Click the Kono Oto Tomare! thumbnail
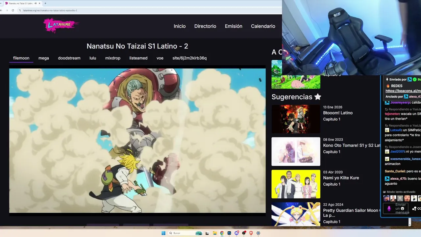The height and width of the screenshot is (237, 421). click(296, 151)
